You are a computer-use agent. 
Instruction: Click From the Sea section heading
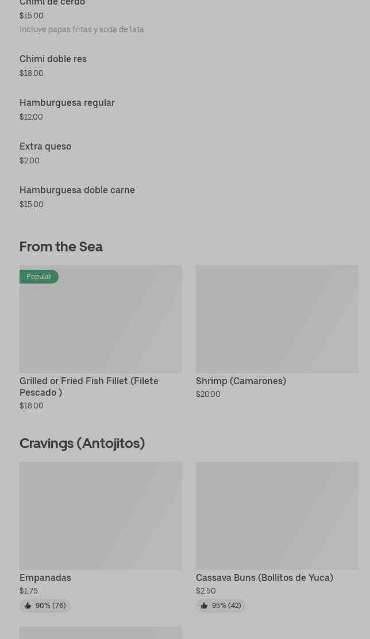61,247
